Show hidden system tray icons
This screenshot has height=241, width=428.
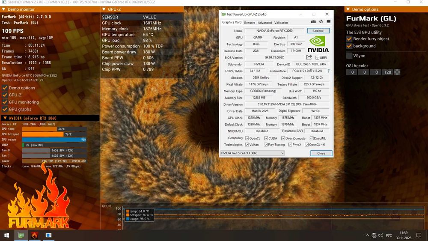pyautogui.click(x=367, y=235)
